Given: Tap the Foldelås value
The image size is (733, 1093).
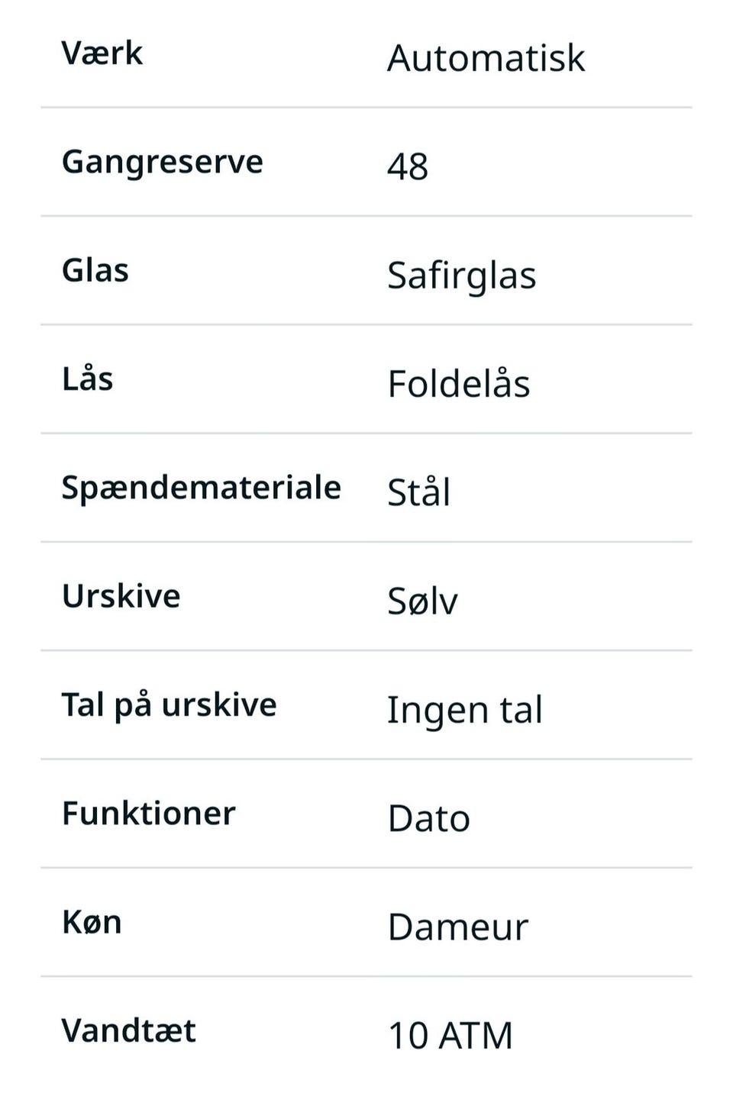Looking at the screenshot, I should (x=458, y=383).
